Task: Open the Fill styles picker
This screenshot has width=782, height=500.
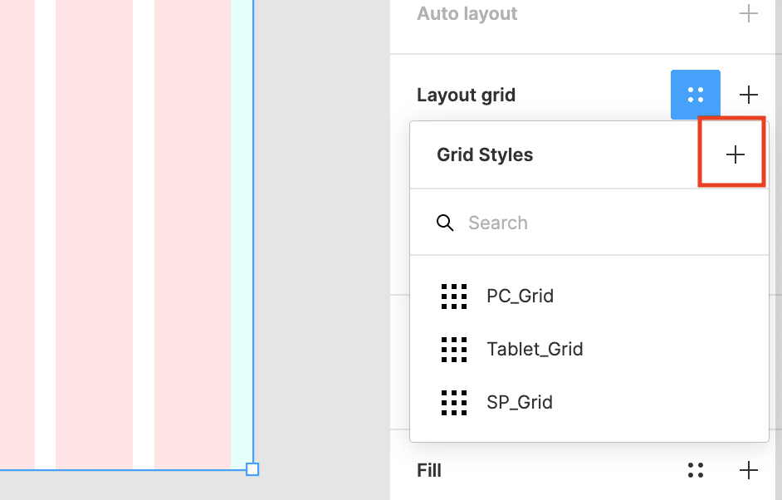Action: [696, 471]
